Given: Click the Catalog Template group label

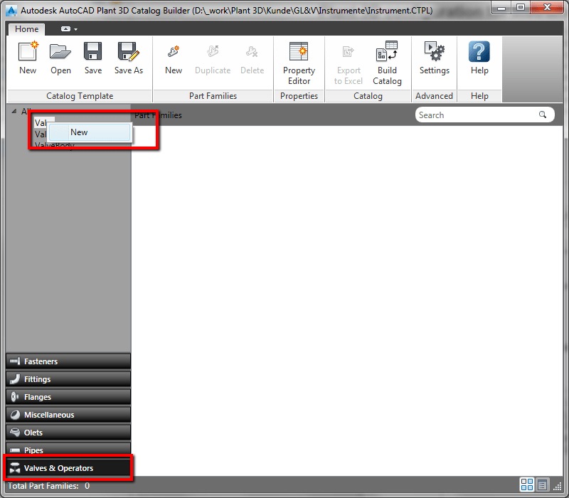Looking at the screenshot, I should (80, 96).
